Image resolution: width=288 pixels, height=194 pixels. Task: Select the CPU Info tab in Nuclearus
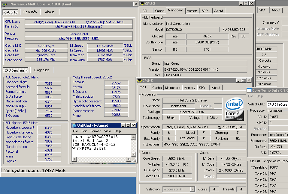[11, 12]
